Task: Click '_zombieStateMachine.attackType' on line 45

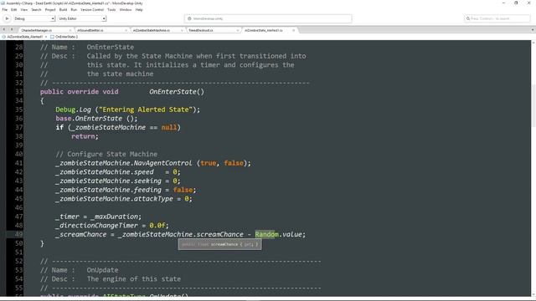Action: 114,198
